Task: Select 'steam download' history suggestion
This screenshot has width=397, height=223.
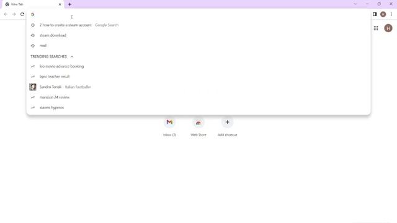Action: [198, 35]
